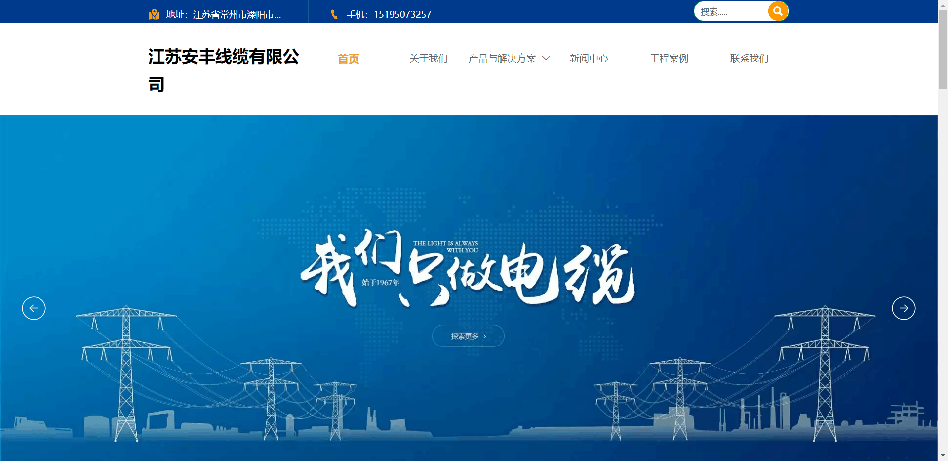The width and height of the screenshot is (948, 461).
Task: Focus the 搜索 input field
Action: pos(731,12)
